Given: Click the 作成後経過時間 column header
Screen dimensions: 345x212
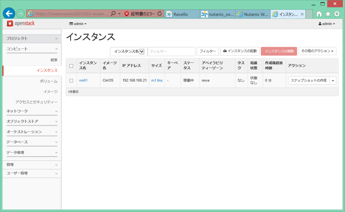Looking at the screenshot, I should [274, 65].
